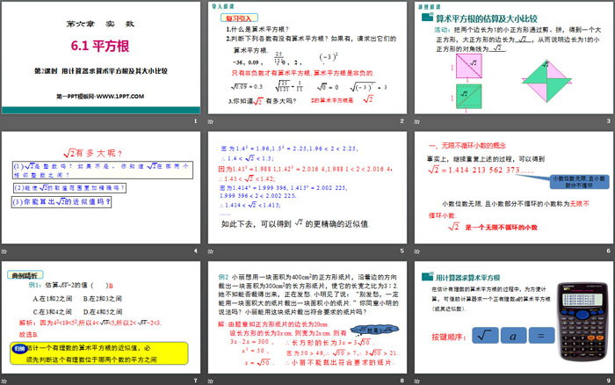The height and width of the screenshot is (385, 615).
Task: Select answer option C on slide 7
Action: point(54,310)
